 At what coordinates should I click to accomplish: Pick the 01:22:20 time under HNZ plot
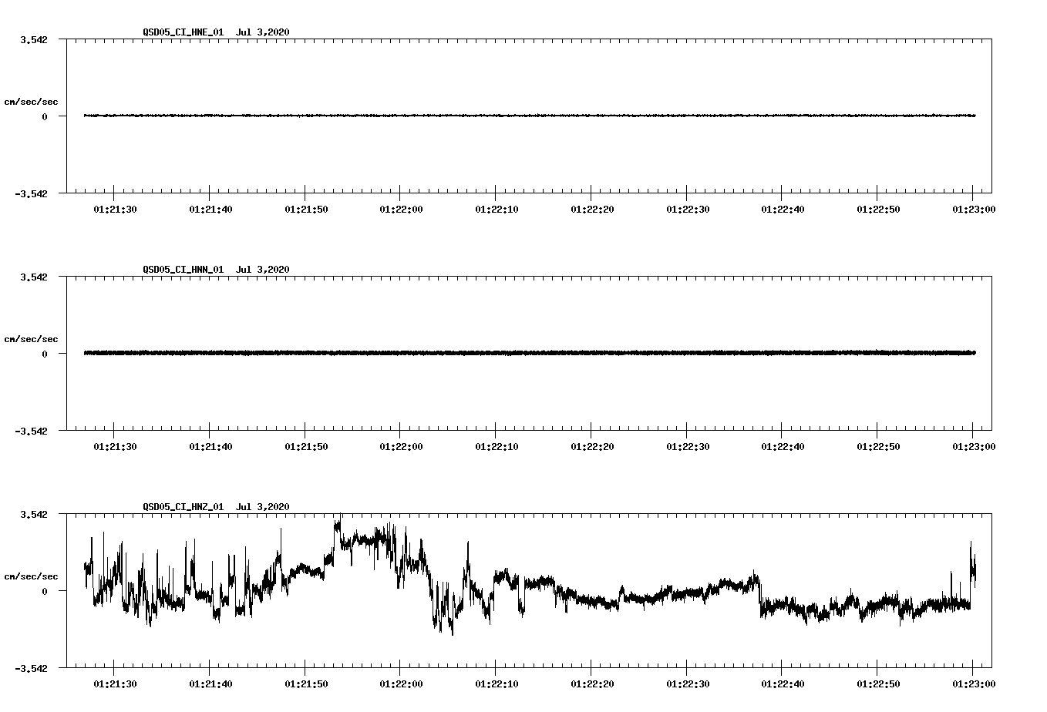[x=592, y=683]
